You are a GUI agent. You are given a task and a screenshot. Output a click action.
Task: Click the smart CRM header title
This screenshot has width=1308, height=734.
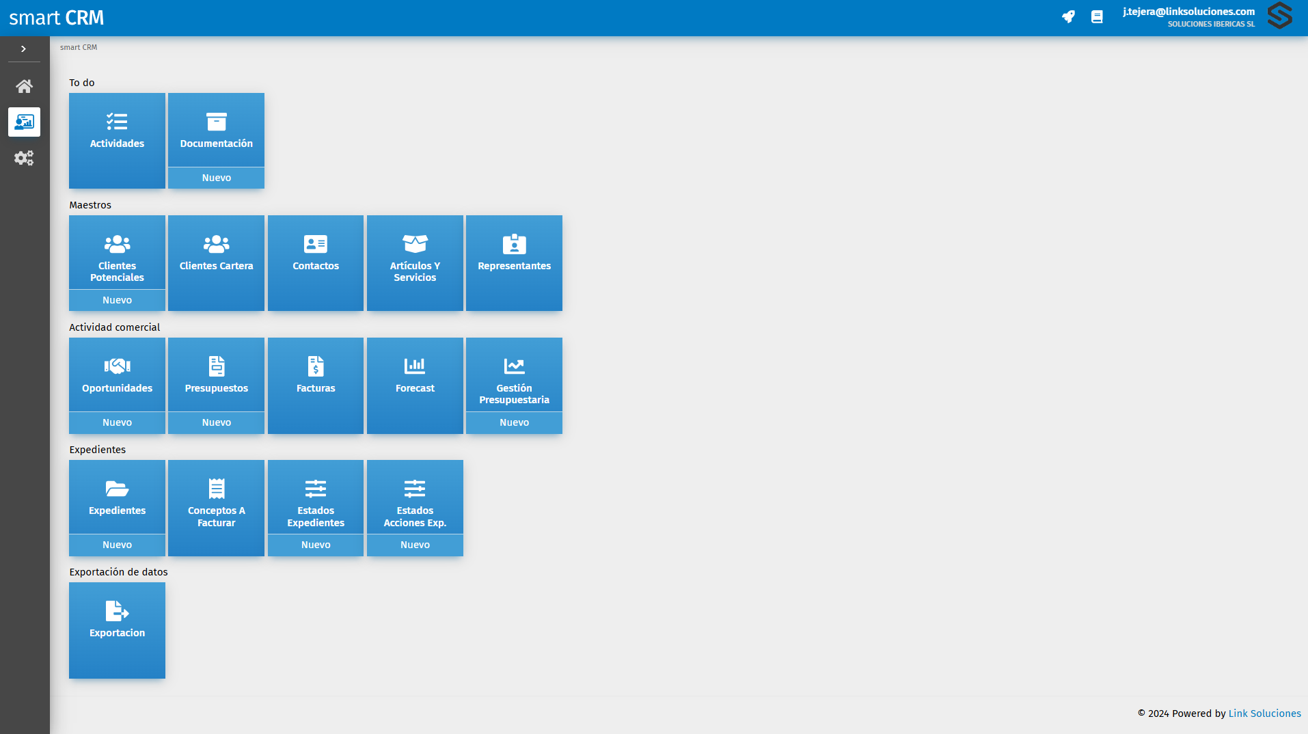coord(57,18)
